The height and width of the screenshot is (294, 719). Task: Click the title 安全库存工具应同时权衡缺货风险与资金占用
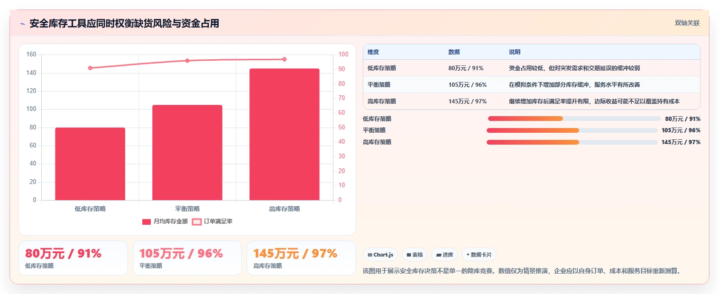point(124,24)
